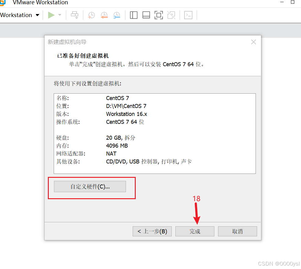This screenshot has width=301, height=269.
Task: Click the Unity mode icon
Action: coord(171,15)
